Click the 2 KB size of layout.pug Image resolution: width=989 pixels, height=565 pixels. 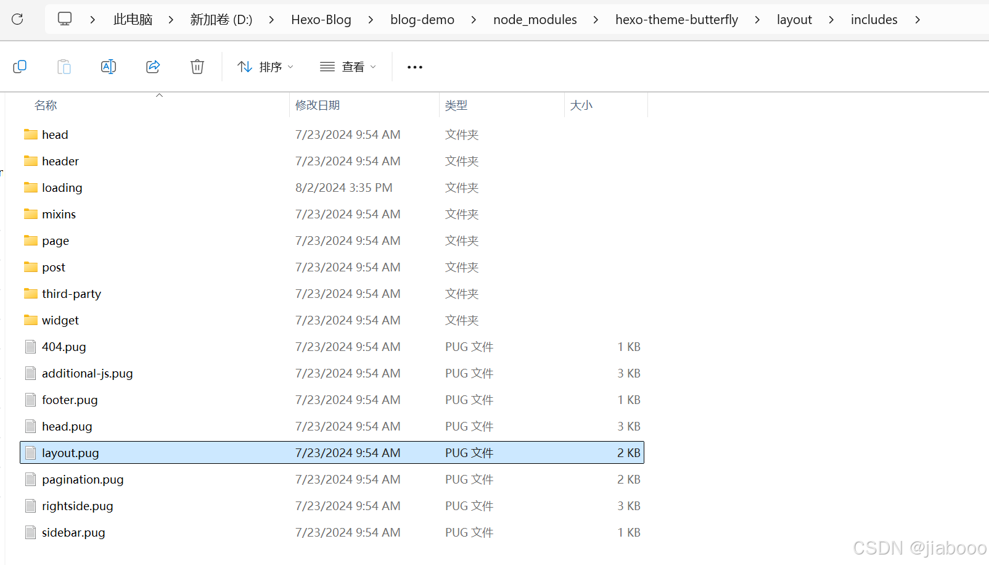[x=629, y=453]
